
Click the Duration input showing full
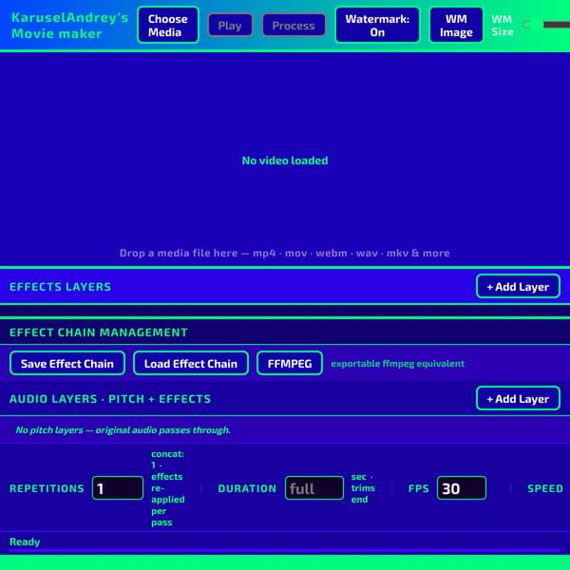314,488
